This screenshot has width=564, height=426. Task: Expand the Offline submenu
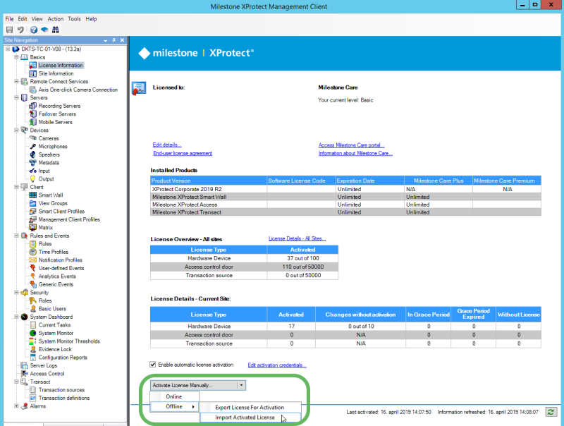pos(174,408)
